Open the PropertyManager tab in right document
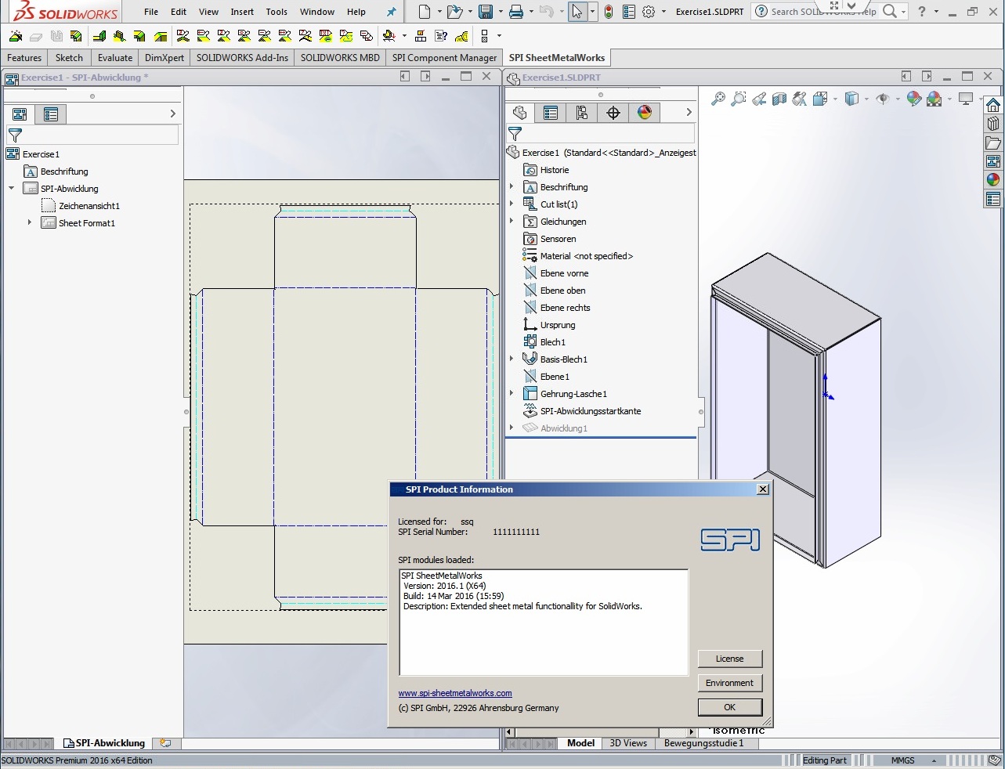The image size is (1005, 769). tap(551, 113)
